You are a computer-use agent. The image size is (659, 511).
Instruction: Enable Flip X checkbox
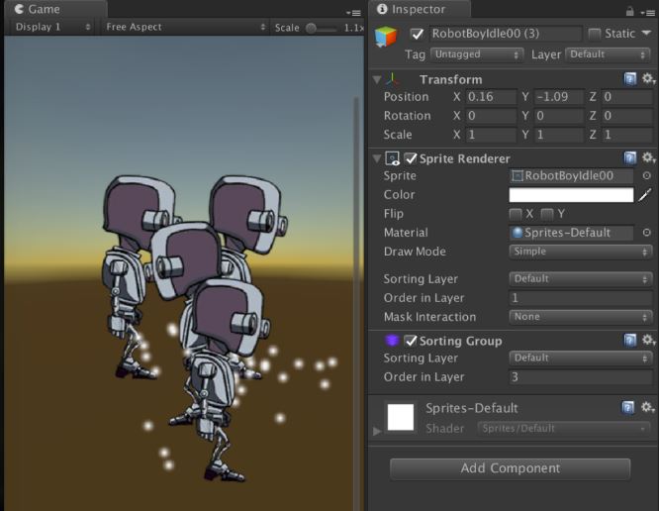[516, 214]
